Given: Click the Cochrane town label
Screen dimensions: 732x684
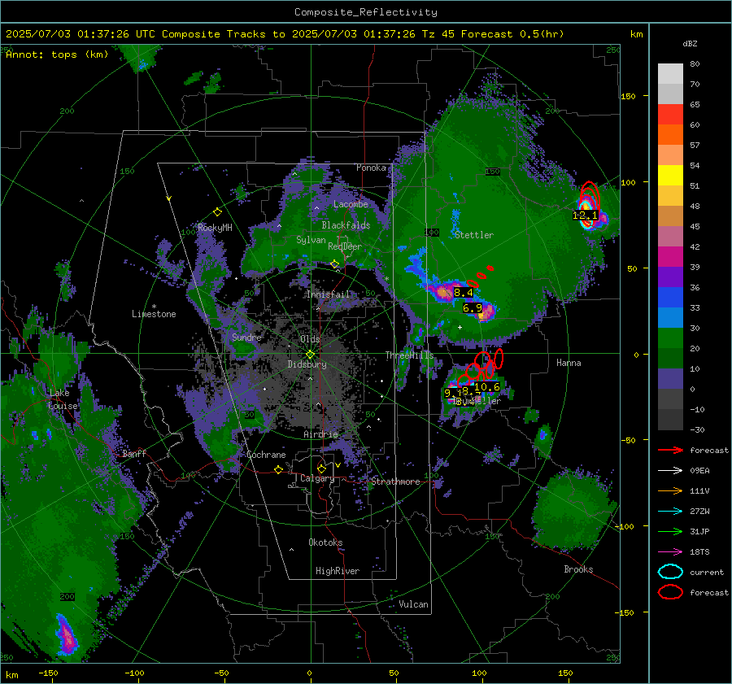Looking at the screenshot, I should coord(266,455).
